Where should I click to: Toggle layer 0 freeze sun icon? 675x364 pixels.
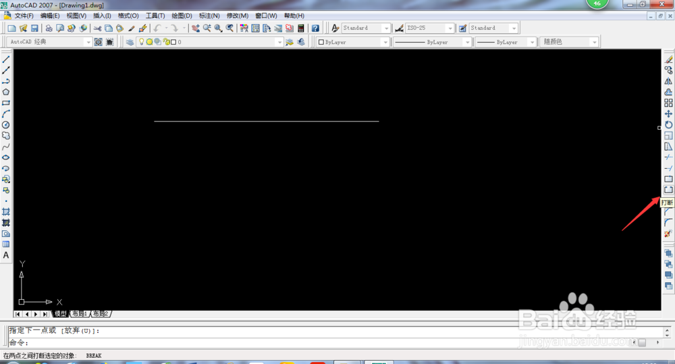pos(149,42)
